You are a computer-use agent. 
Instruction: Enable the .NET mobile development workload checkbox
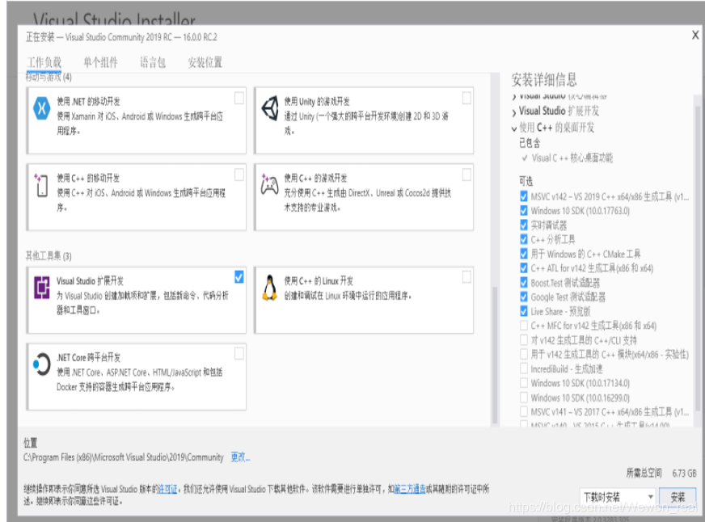coord(239,98)
